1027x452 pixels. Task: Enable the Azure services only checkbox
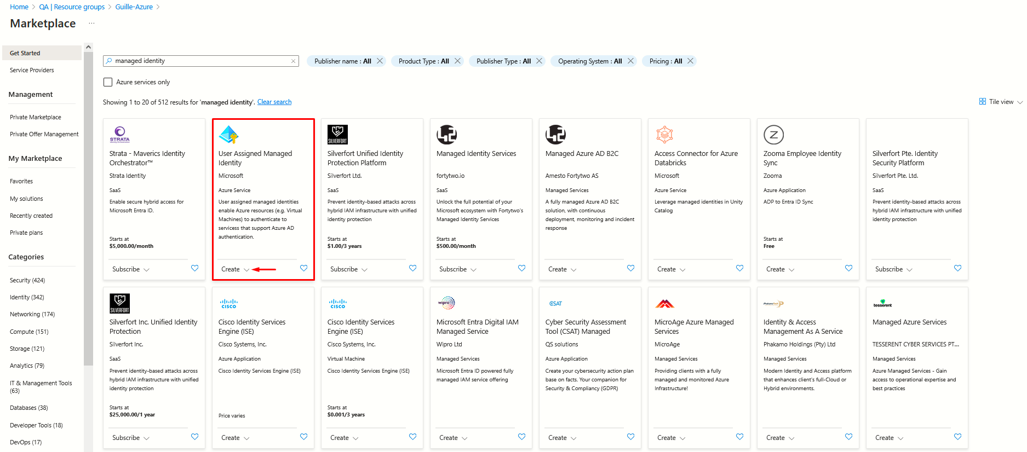108,82
